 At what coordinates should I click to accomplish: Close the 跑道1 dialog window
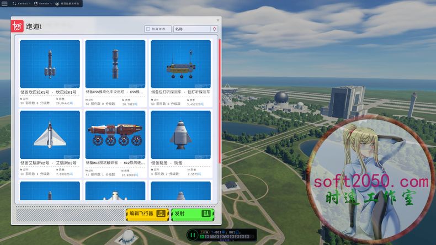click(217, 20)
